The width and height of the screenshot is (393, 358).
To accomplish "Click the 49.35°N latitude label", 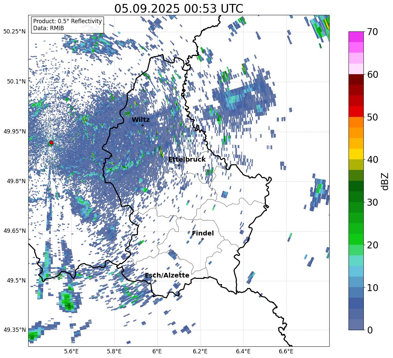I will (x=15, y=330).
